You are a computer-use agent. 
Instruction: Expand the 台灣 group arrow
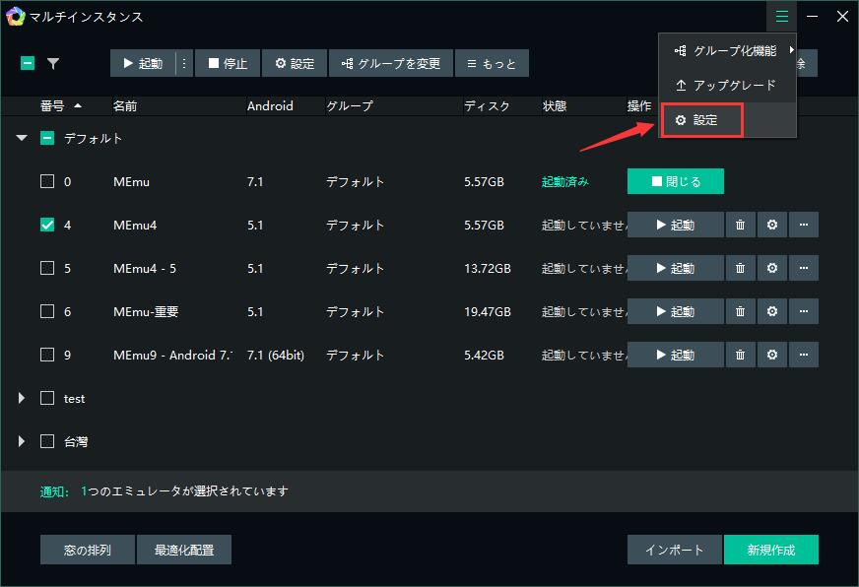(22, 441)
